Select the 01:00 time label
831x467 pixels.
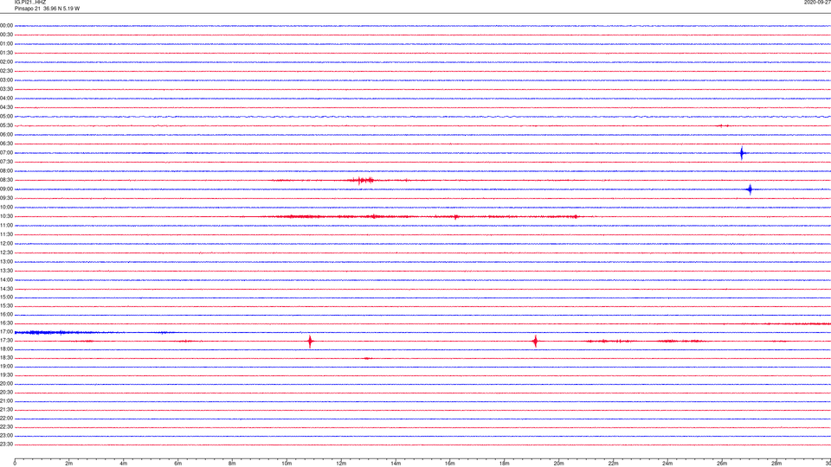tap(6, 43)
